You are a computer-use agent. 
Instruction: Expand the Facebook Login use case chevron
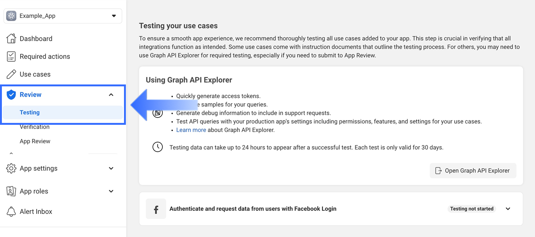pos(508,209)
